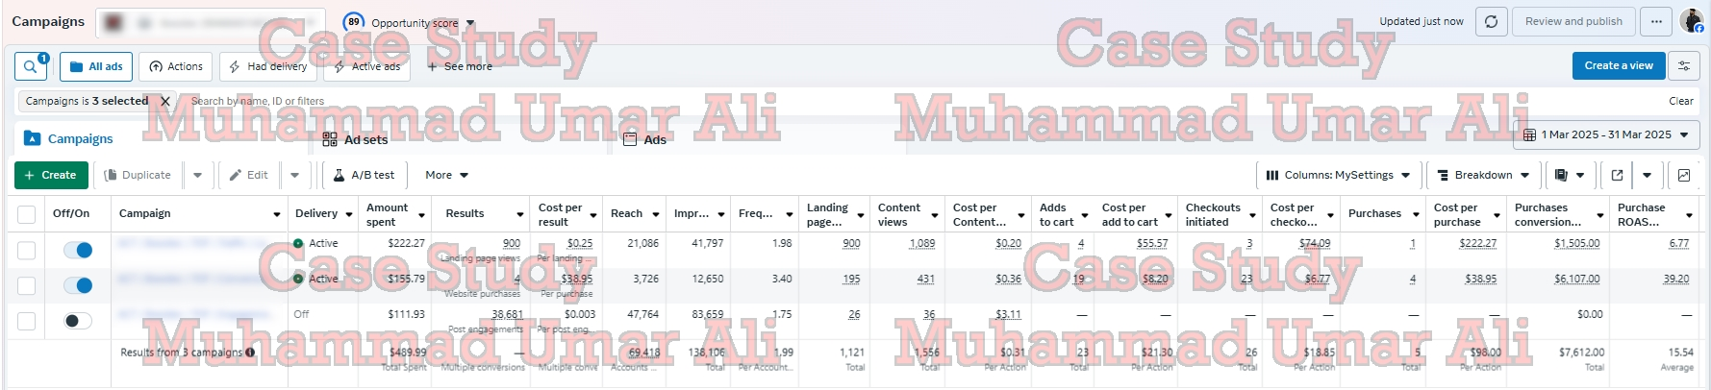
Task: Click the export table data icon
Action: (1617, 175)
